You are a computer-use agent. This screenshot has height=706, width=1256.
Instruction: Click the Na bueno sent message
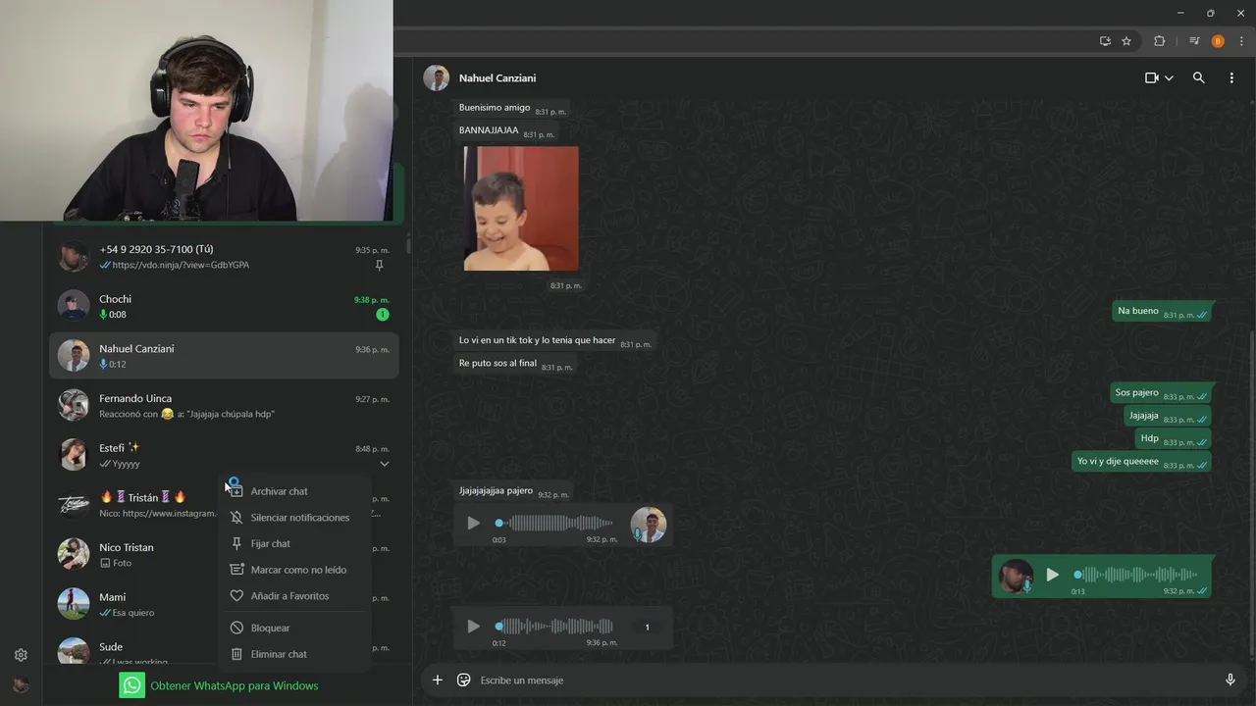(x=1163, y=312)
